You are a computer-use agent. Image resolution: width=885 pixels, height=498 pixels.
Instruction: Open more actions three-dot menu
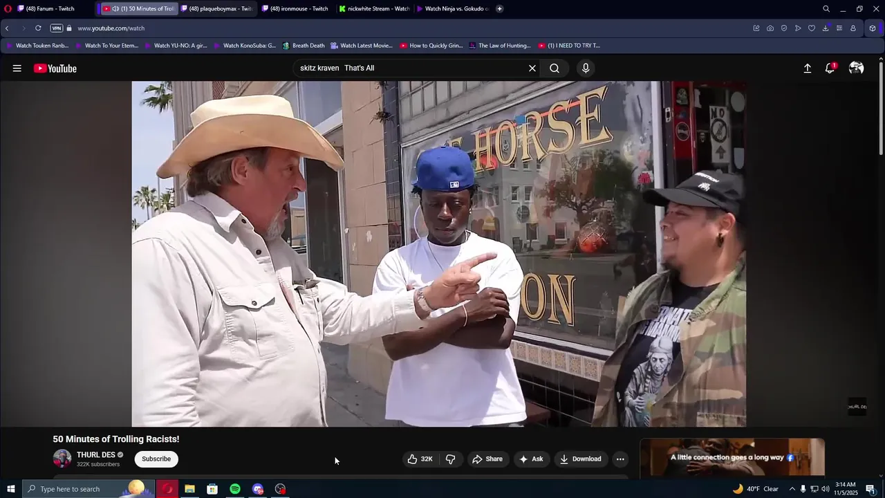click(620, 459)
